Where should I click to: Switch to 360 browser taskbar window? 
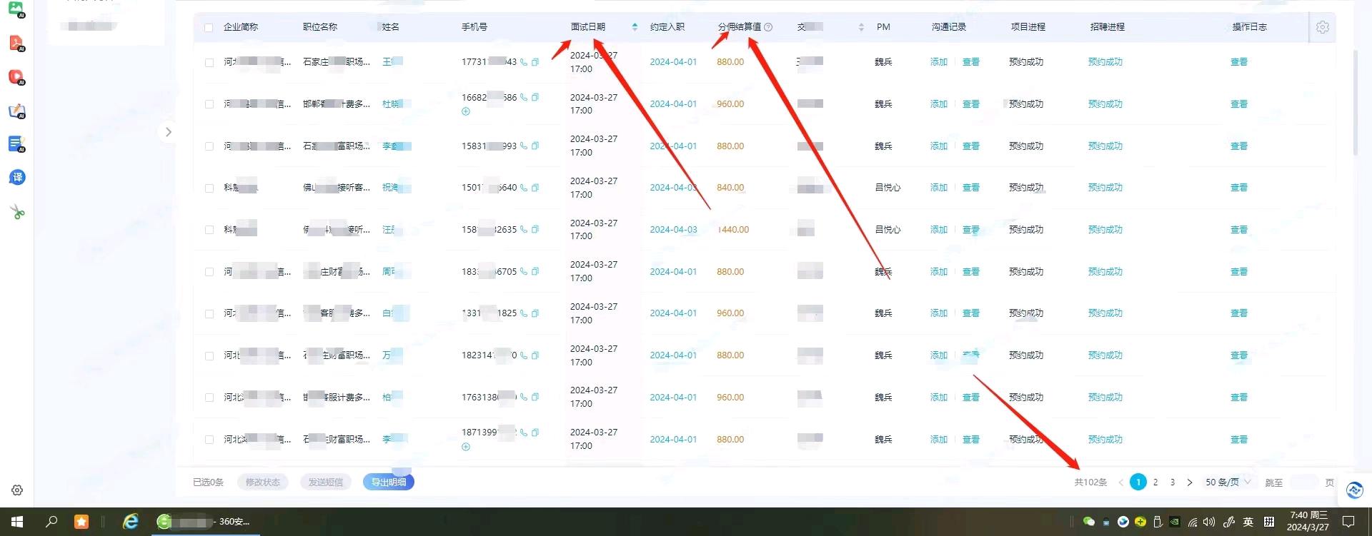205,522
